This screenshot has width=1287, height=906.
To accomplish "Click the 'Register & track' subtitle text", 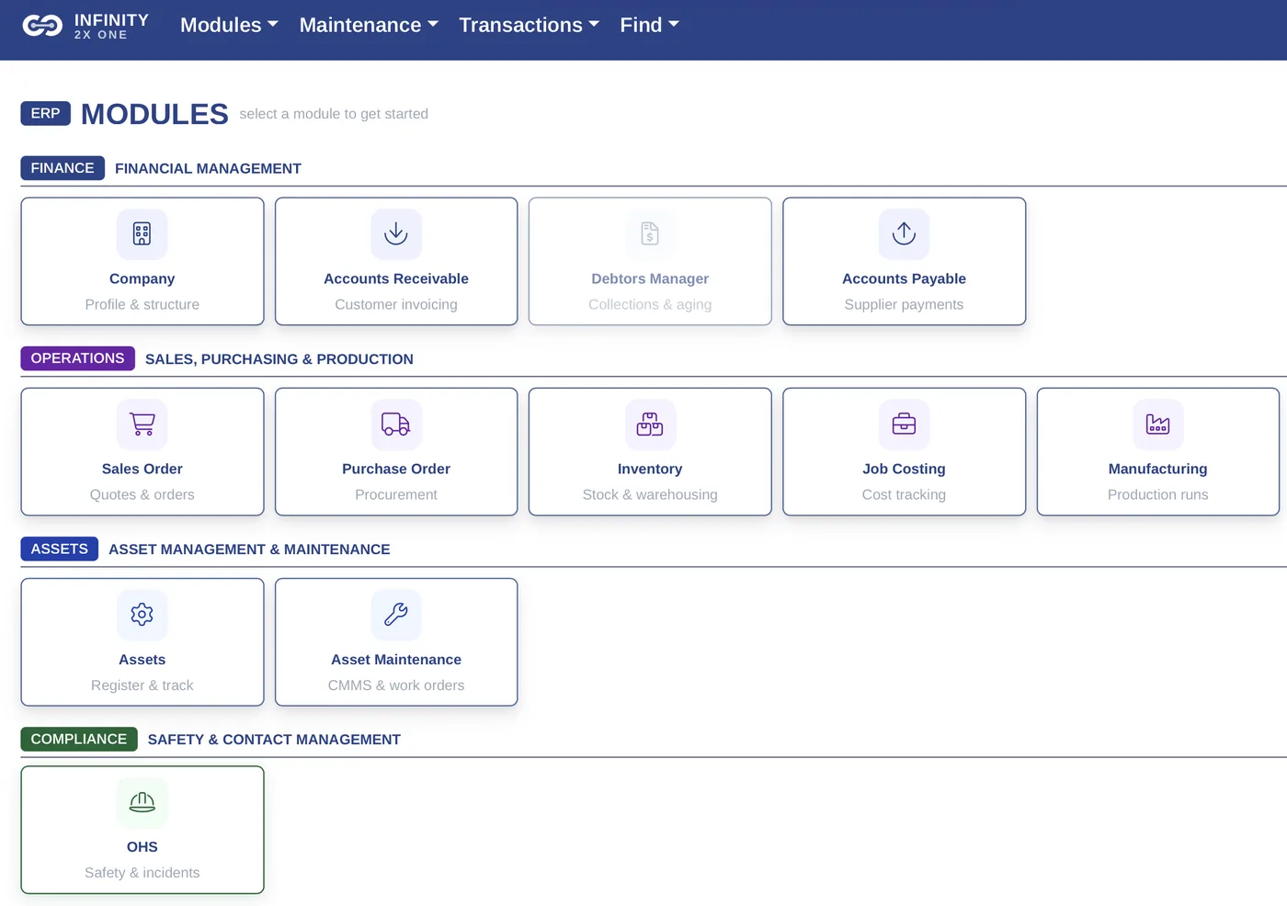I will 142,685.
